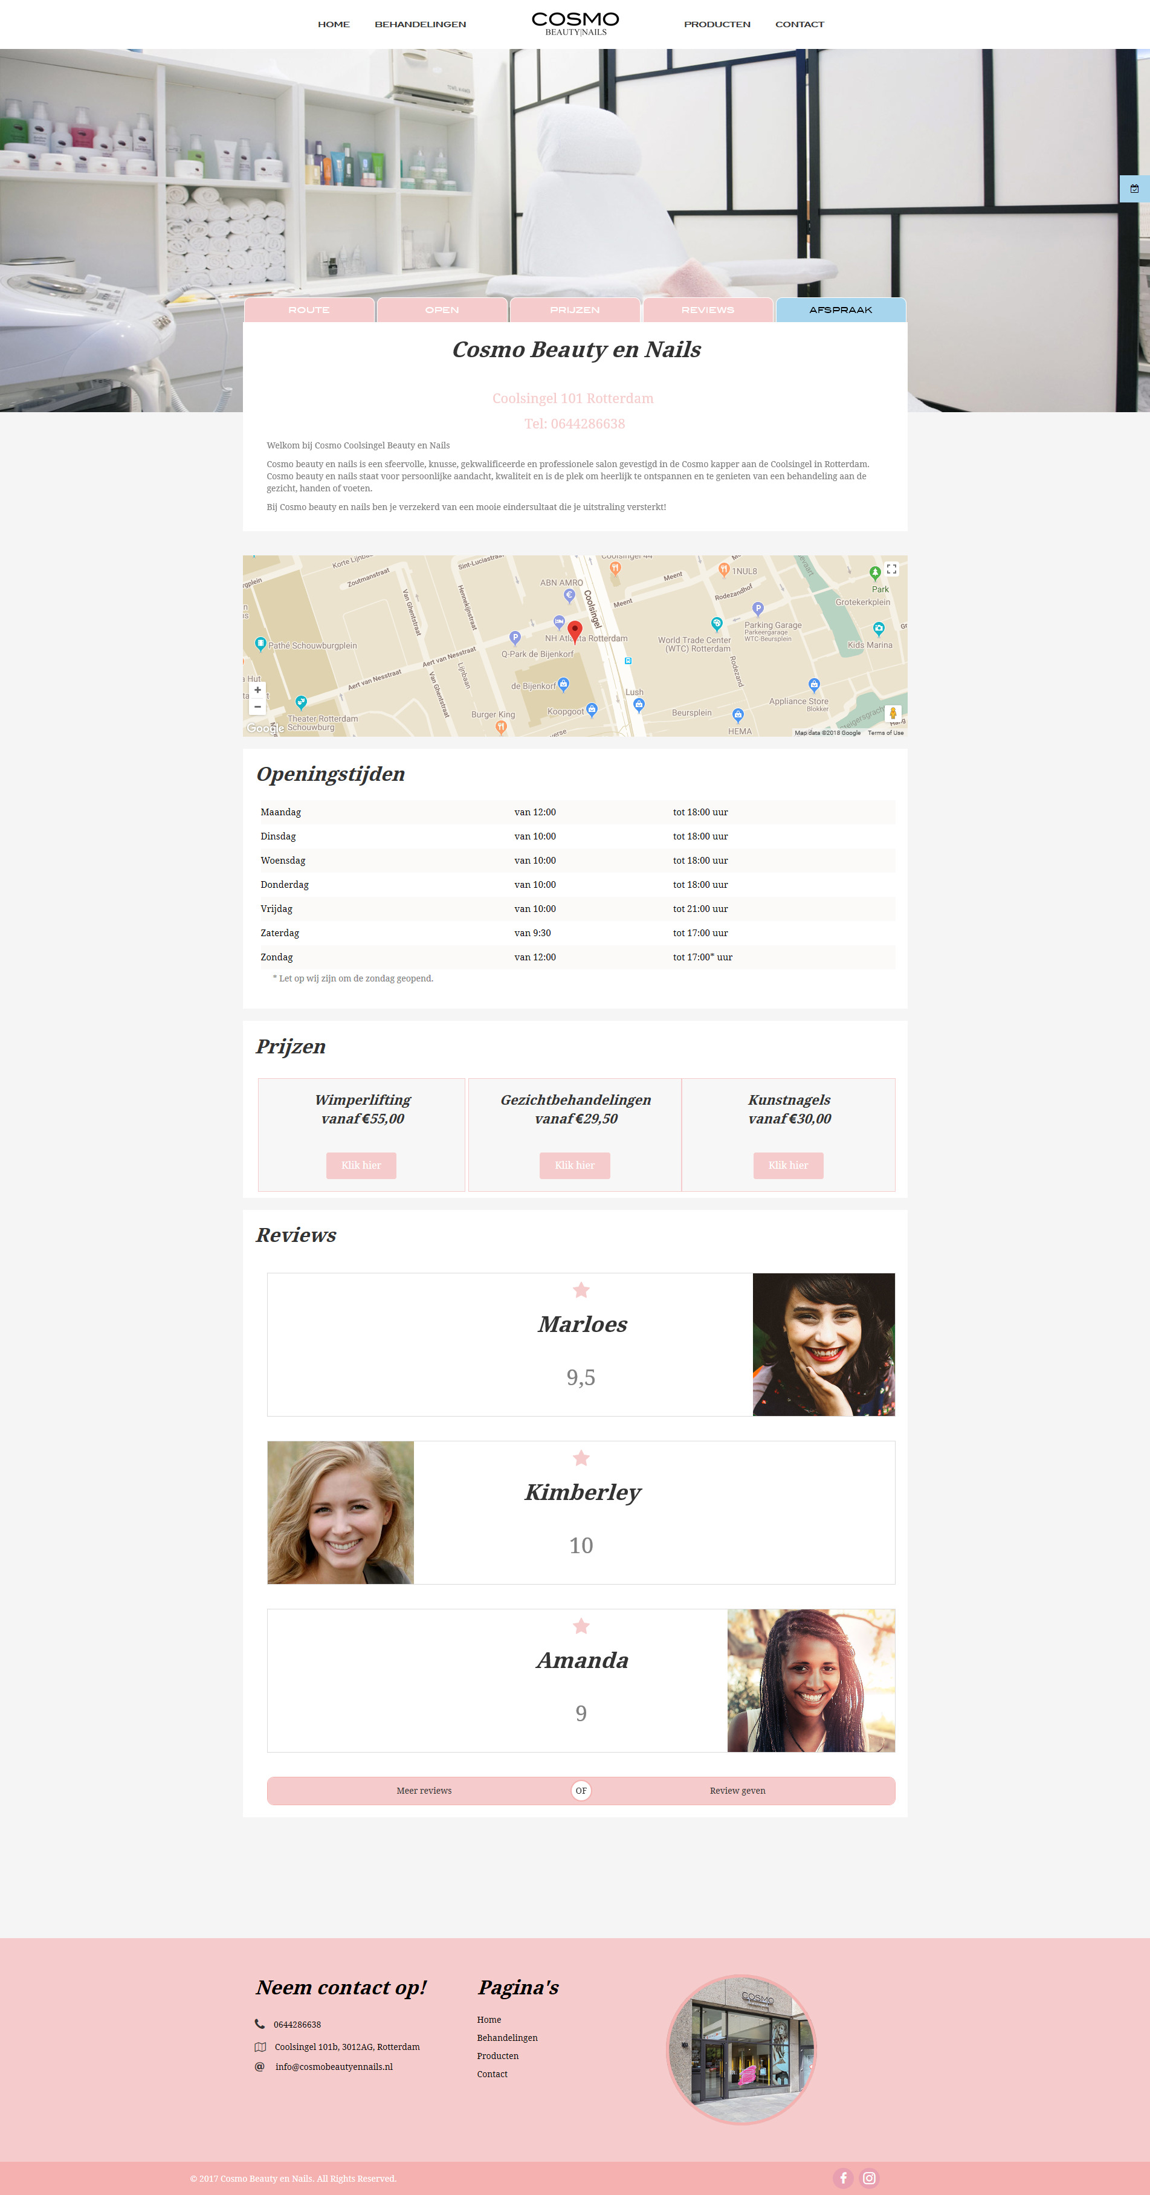Switch to the Prijzen tab
Screen dimensions: 1150x2195
[x=575, y=309]
